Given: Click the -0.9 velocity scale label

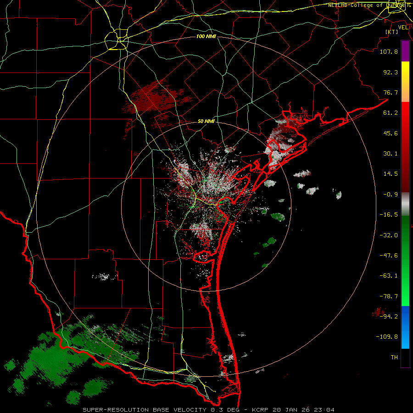Looking at the screenshot, I should tap(391, 195).
